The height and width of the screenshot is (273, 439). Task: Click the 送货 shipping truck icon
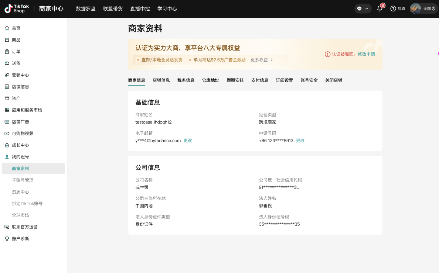pyautogui.click(x=7, y=63)
